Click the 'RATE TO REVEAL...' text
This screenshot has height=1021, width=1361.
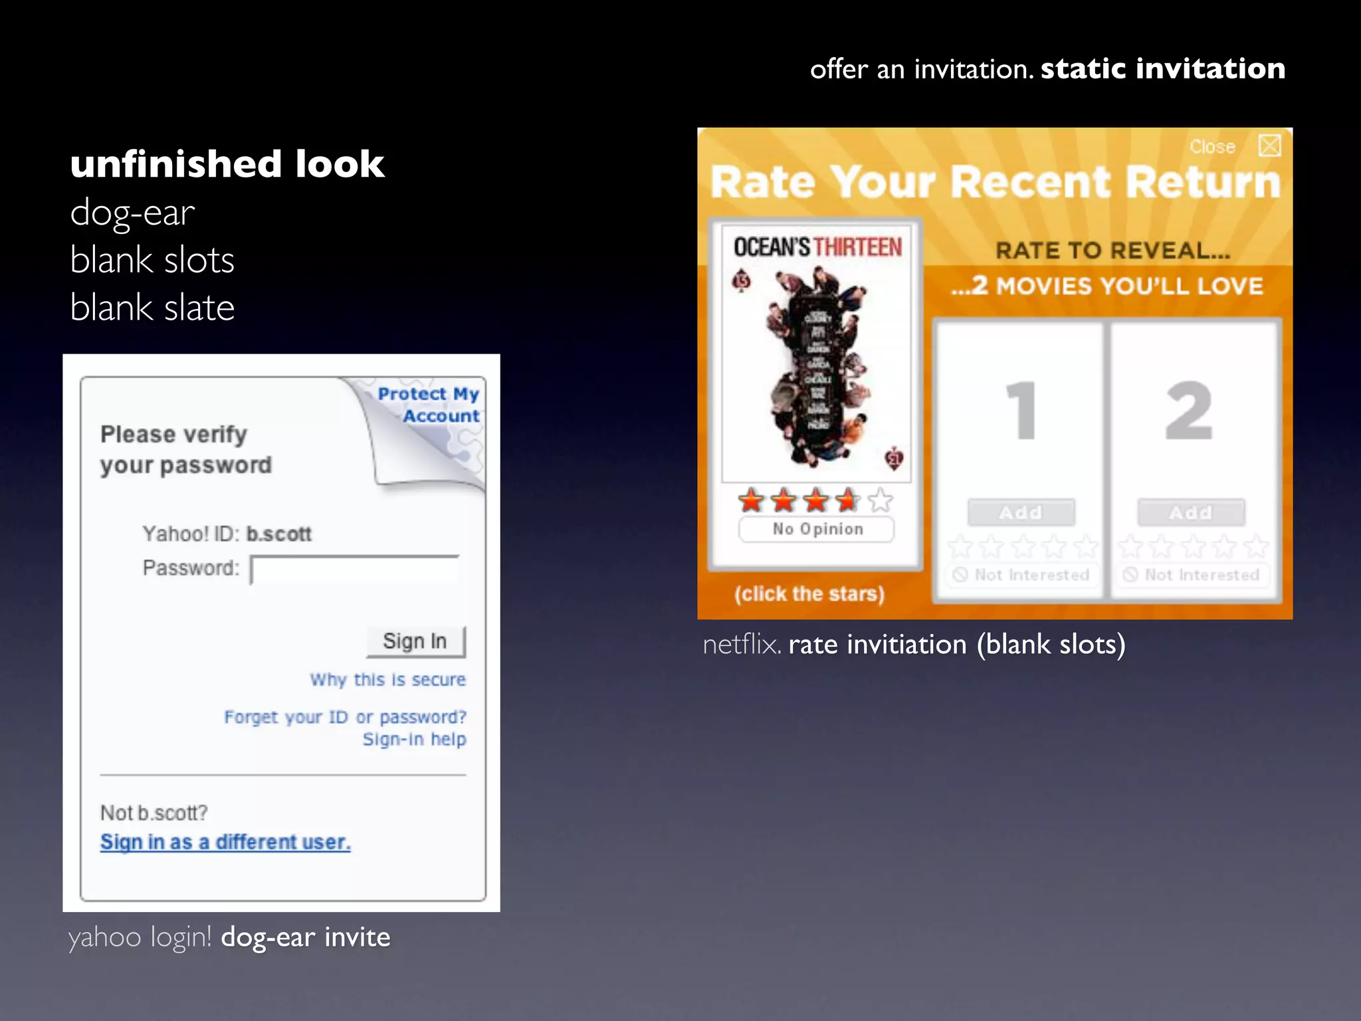[1113, 251]
